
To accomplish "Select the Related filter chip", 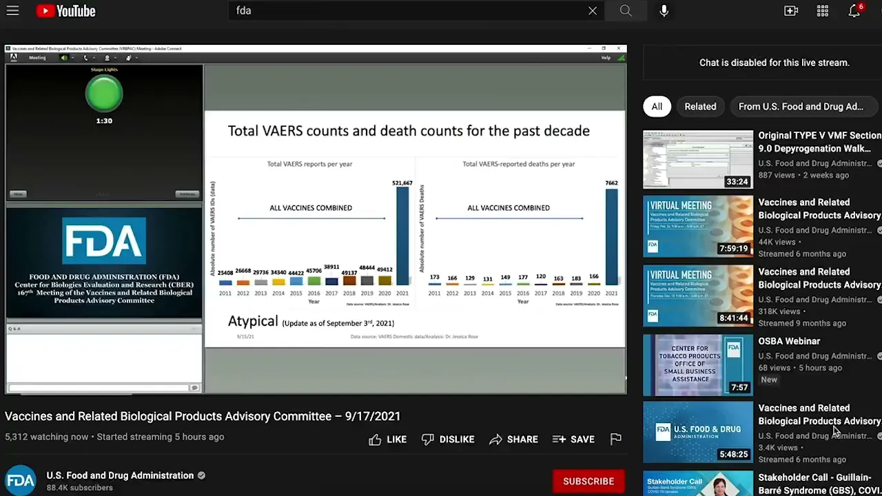I will pos(700,107).
